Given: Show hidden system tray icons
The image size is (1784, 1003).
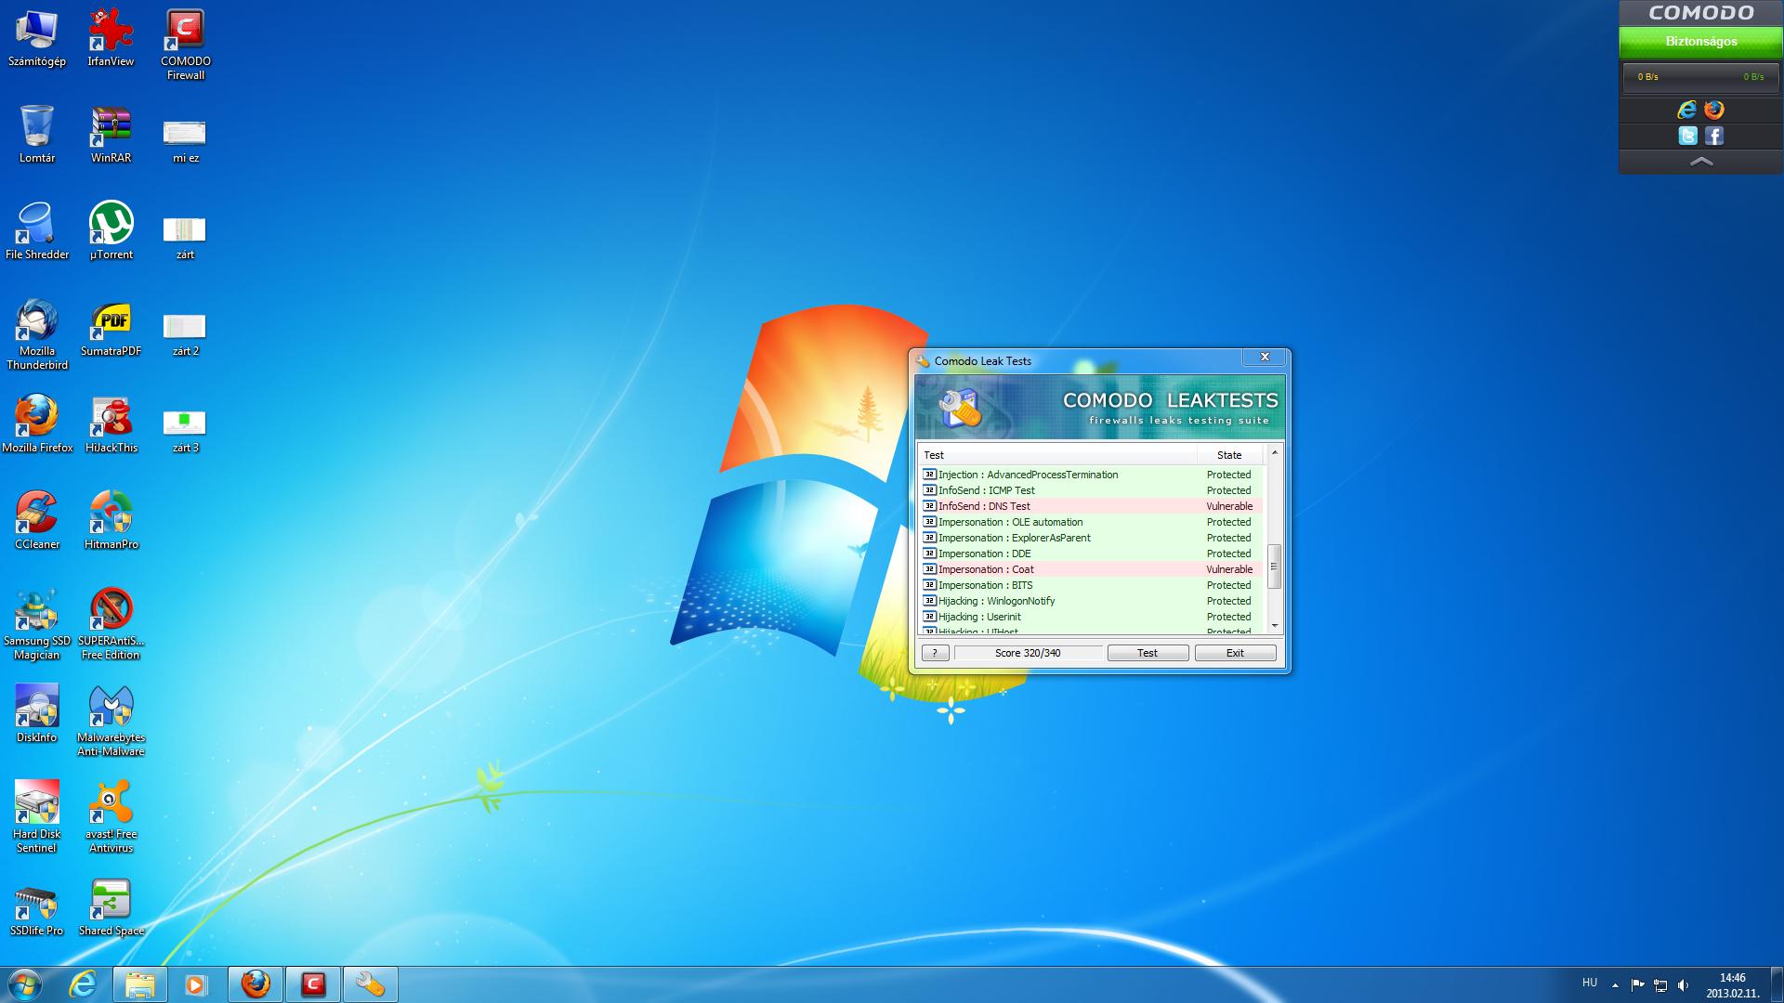Looking at the screenshot, I should tap(1615, 985).
